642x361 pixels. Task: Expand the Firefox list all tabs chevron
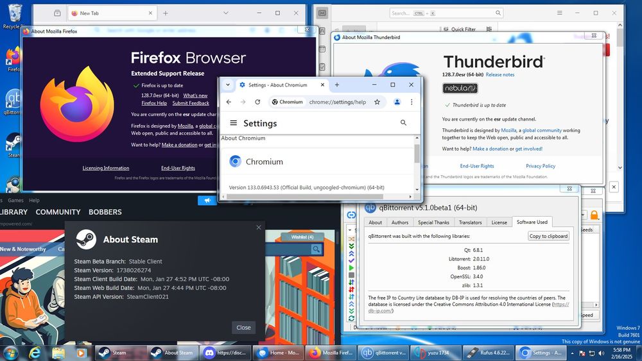click(225, 13)
